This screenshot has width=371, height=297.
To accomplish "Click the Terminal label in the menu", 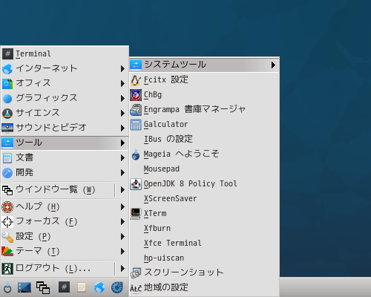I will click(33, 53).
